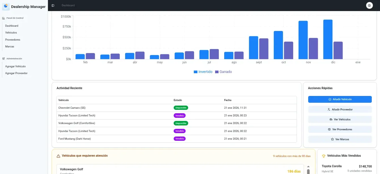Select Dashboard in the dark top navigation bar
The image size is (380, 174).
coord(68,5)
